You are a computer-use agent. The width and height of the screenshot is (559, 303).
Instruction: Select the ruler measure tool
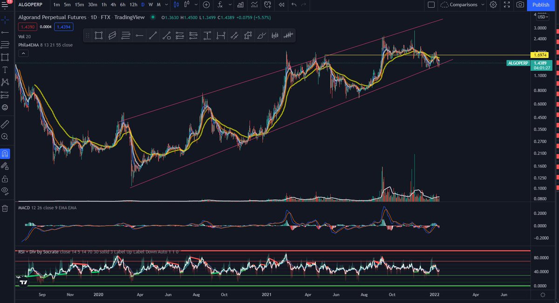[x=5, y=124]
